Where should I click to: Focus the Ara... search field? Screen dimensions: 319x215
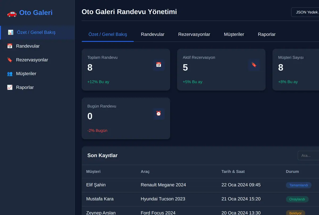click(x=308, y=156)
